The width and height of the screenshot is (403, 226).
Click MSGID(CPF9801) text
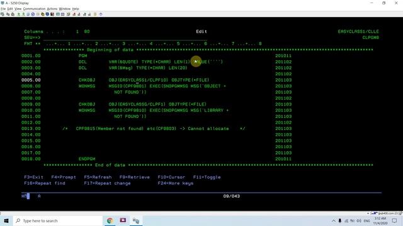pos(127,86)
